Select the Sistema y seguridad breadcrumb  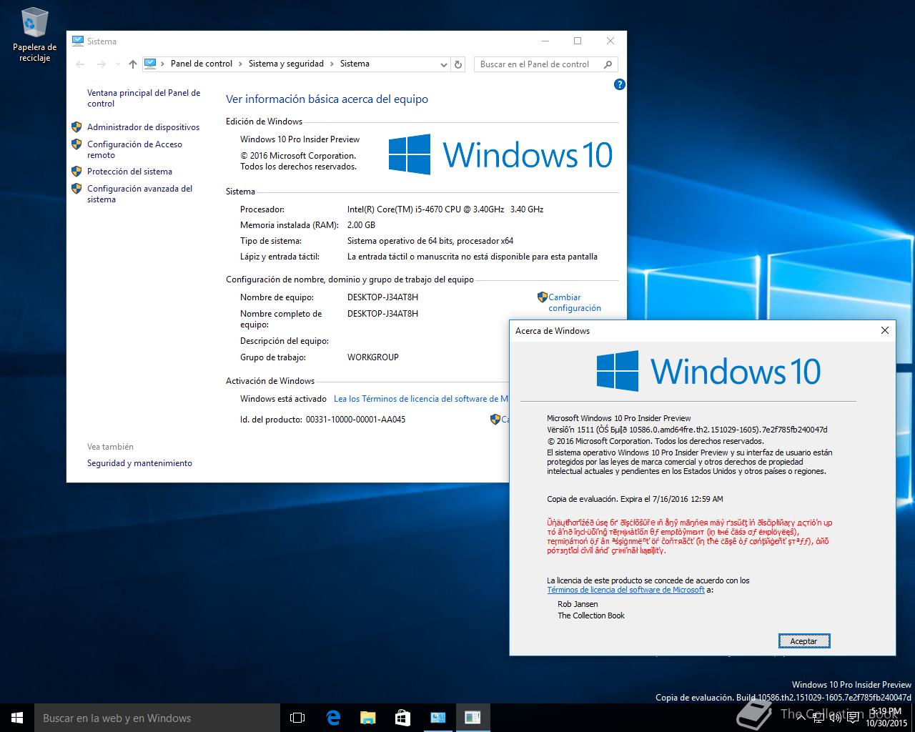pyautogui.click(x=286, y=64)
